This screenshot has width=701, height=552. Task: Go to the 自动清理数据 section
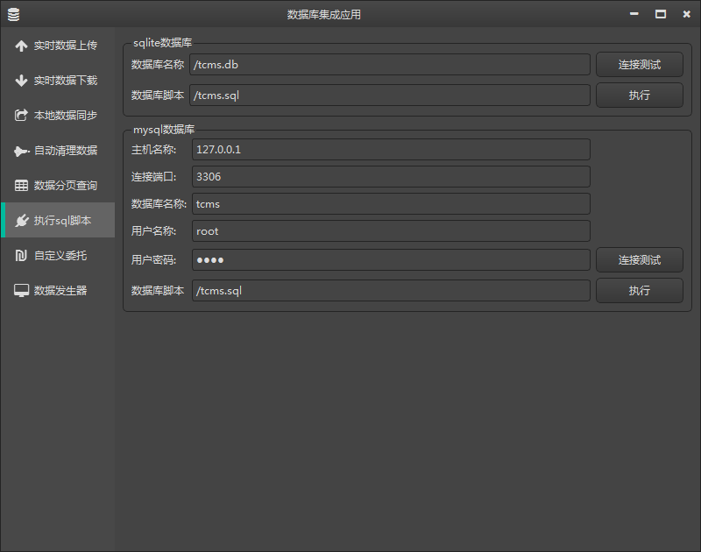(58, 151)
